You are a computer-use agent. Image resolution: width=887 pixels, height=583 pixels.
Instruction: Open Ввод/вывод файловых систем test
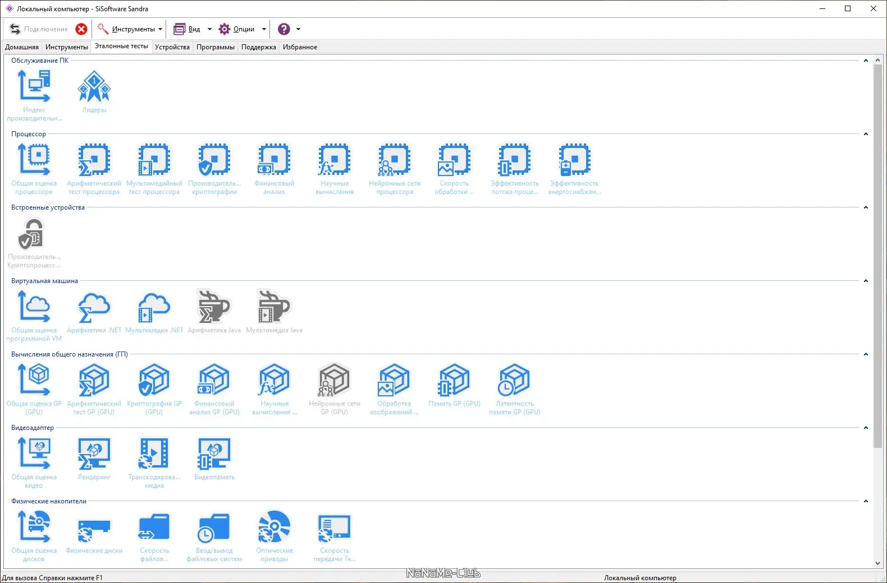[214, 536]
